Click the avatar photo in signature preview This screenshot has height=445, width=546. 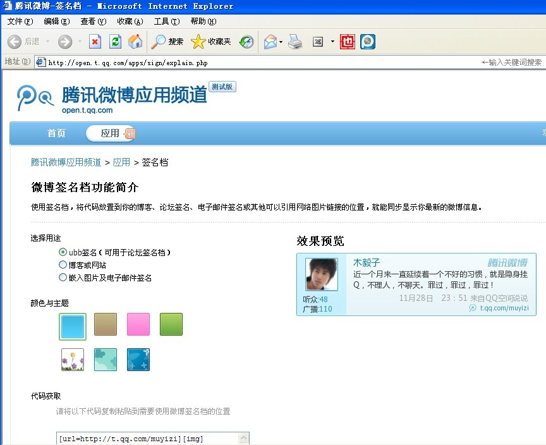pos(322,274)
